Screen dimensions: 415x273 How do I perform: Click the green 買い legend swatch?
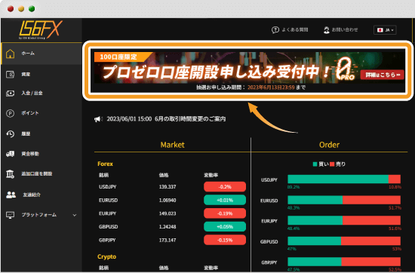(x=315, y=164)
